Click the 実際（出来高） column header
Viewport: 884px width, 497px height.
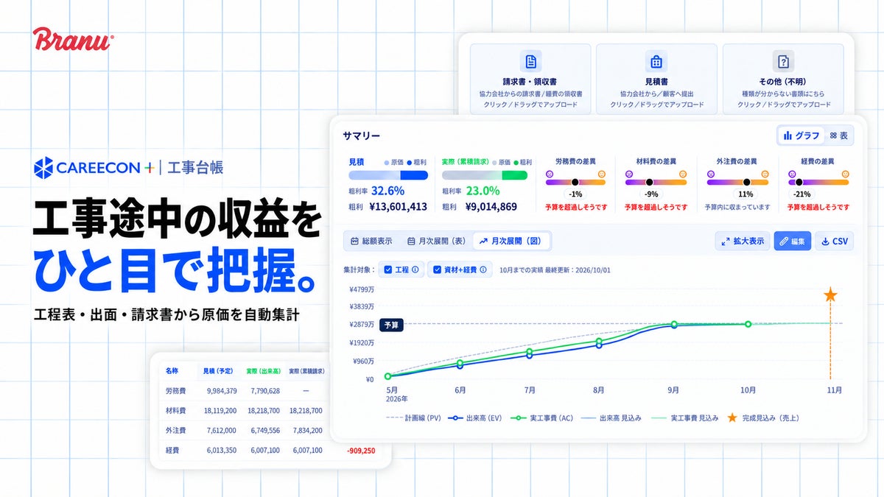tap(262, 371)
